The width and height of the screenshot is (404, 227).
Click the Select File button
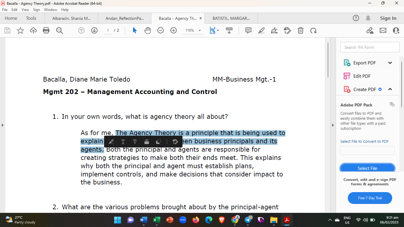367,168
